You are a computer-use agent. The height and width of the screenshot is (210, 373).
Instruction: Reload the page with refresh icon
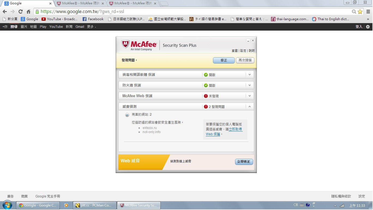(x=20, y=11)
